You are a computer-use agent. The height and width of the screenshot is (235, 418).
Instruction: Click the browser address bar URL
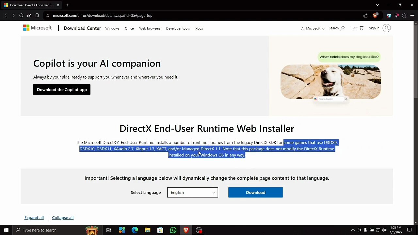point(103,15)
